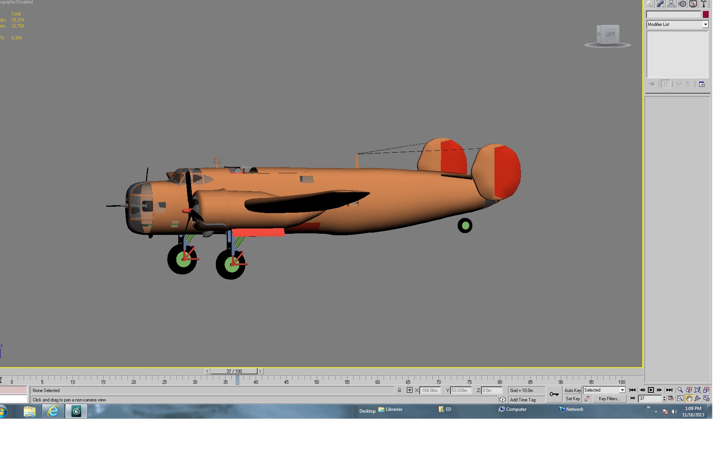The height and width of the screenshot is (451, 722).
Task: Step time slider to next frame arrow
Action: coord(260,371)
